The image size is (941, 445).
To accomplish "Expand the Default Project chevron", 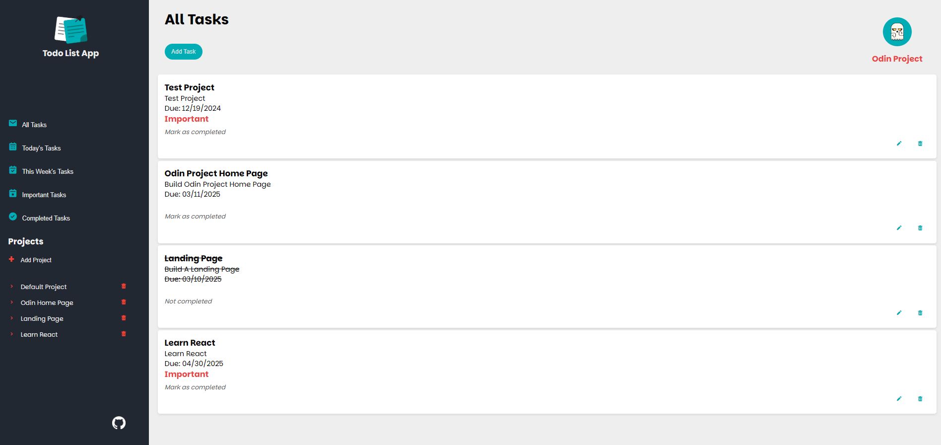I will click(12, 287).
